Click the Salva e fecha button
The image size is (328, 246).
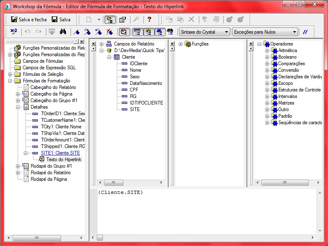tap(29, 19)
